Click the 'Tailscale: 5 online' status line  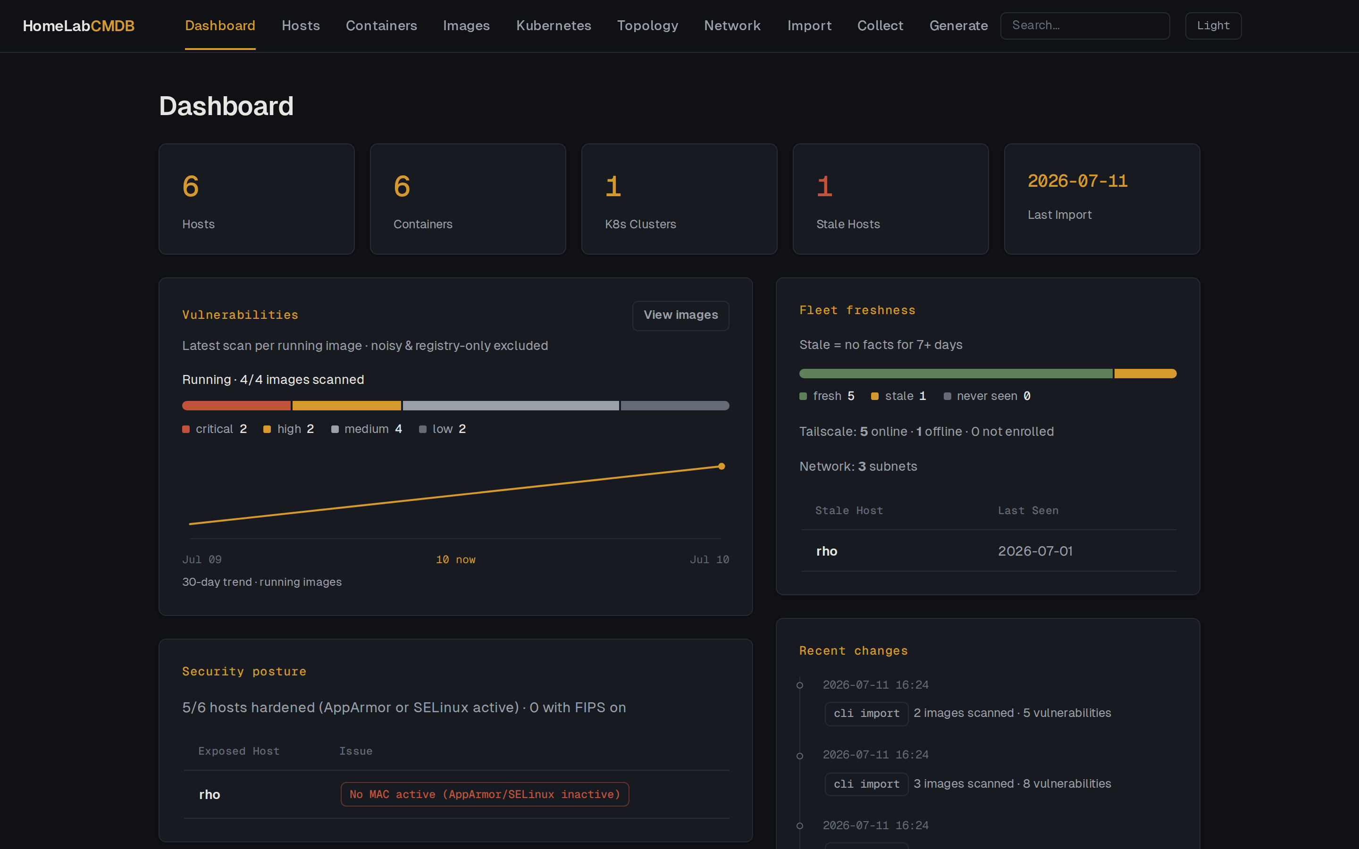pos(927,432)
